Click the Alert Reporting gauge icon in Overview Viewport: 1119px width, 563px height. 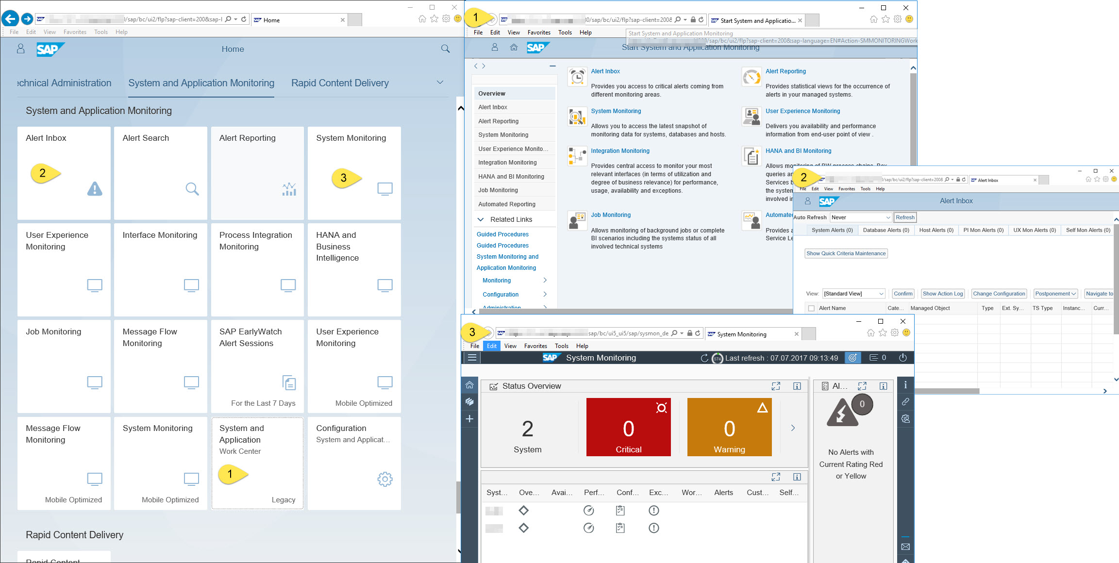point(752,77)
